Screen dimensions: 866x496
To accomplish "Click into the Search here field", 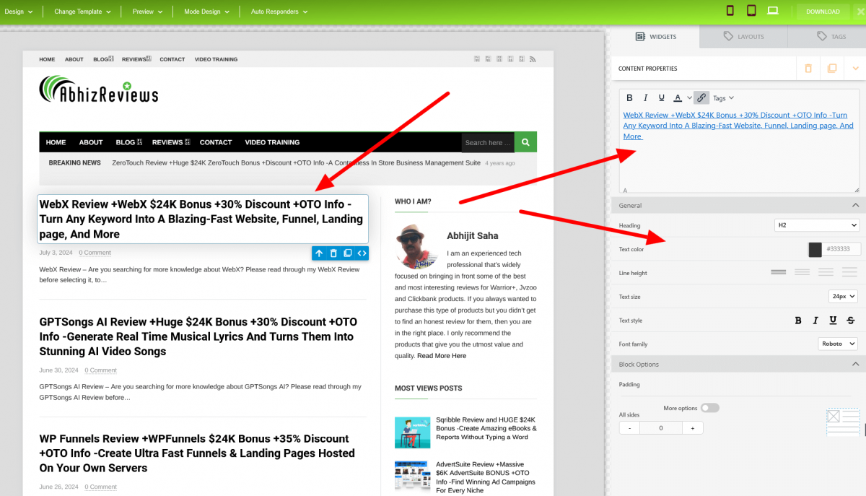I will click(488, 143).
